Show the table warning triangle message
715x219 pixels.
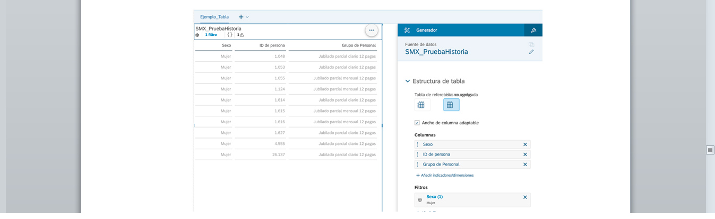click(x=240, y=35)
